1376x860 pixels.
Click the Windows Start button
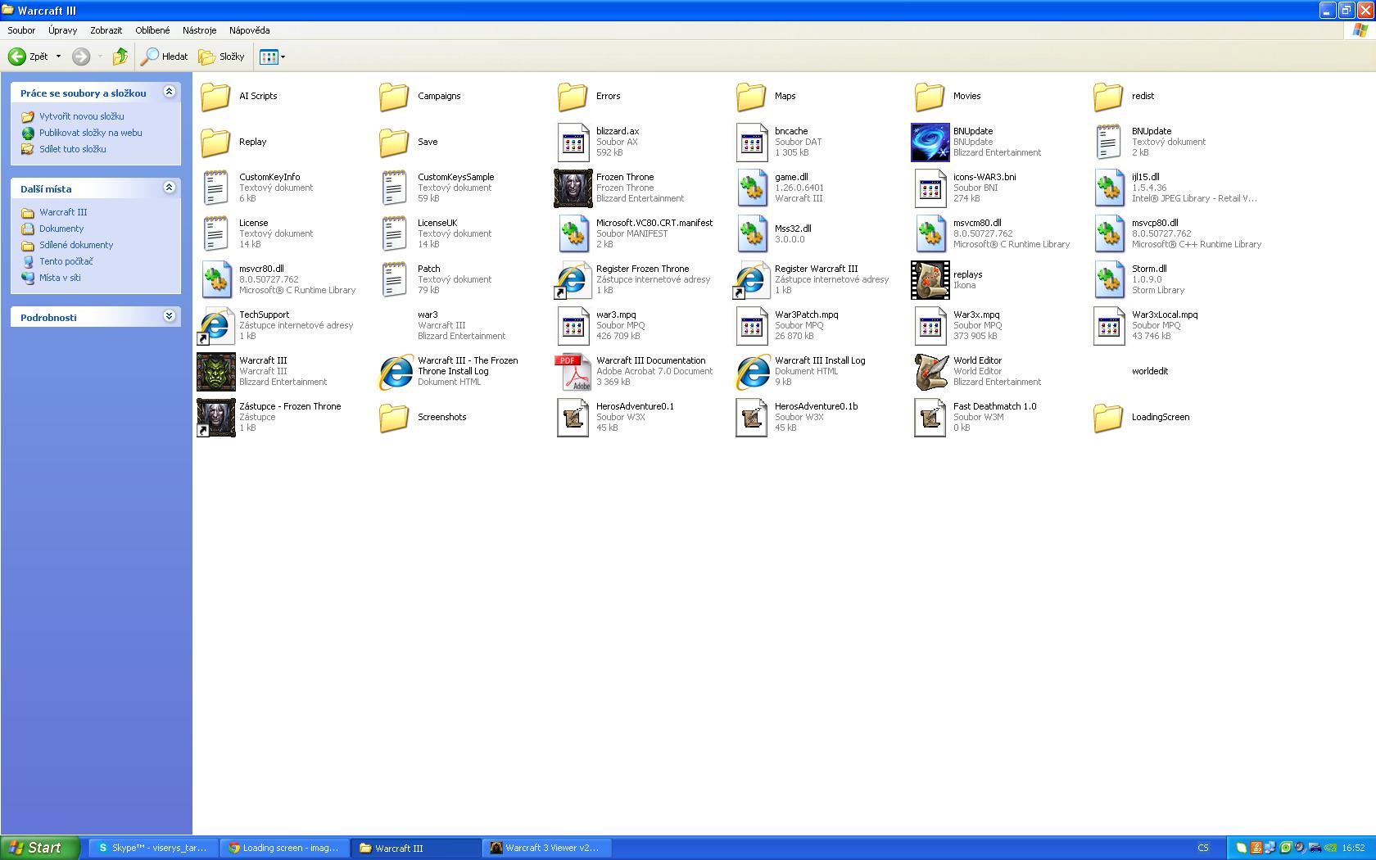(40, 848)
